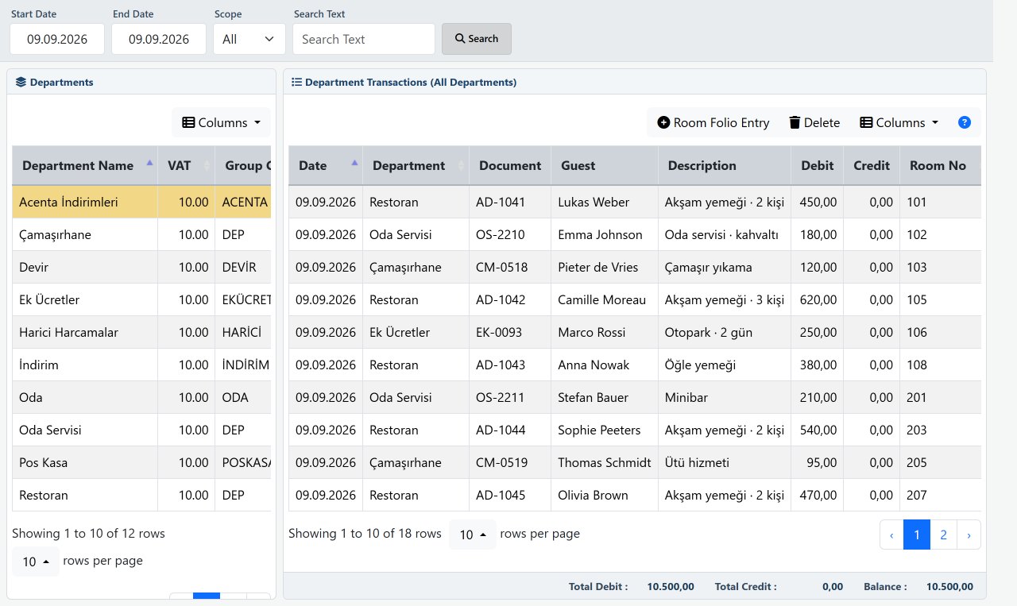Click the blue help question mark icon
The height and width of the screenshot is (606, 1017).
pyautogui.click(x=965, y=122)
